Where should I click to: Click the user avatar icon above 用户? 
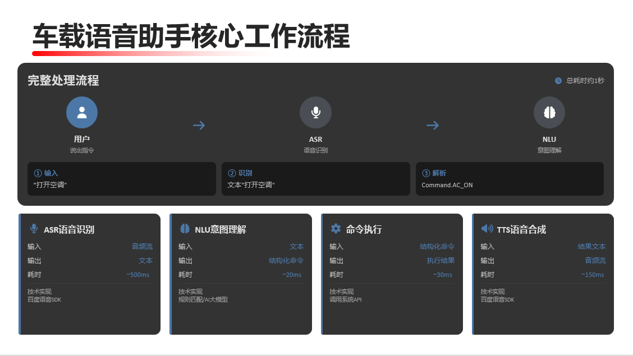[x=82, y=112]
